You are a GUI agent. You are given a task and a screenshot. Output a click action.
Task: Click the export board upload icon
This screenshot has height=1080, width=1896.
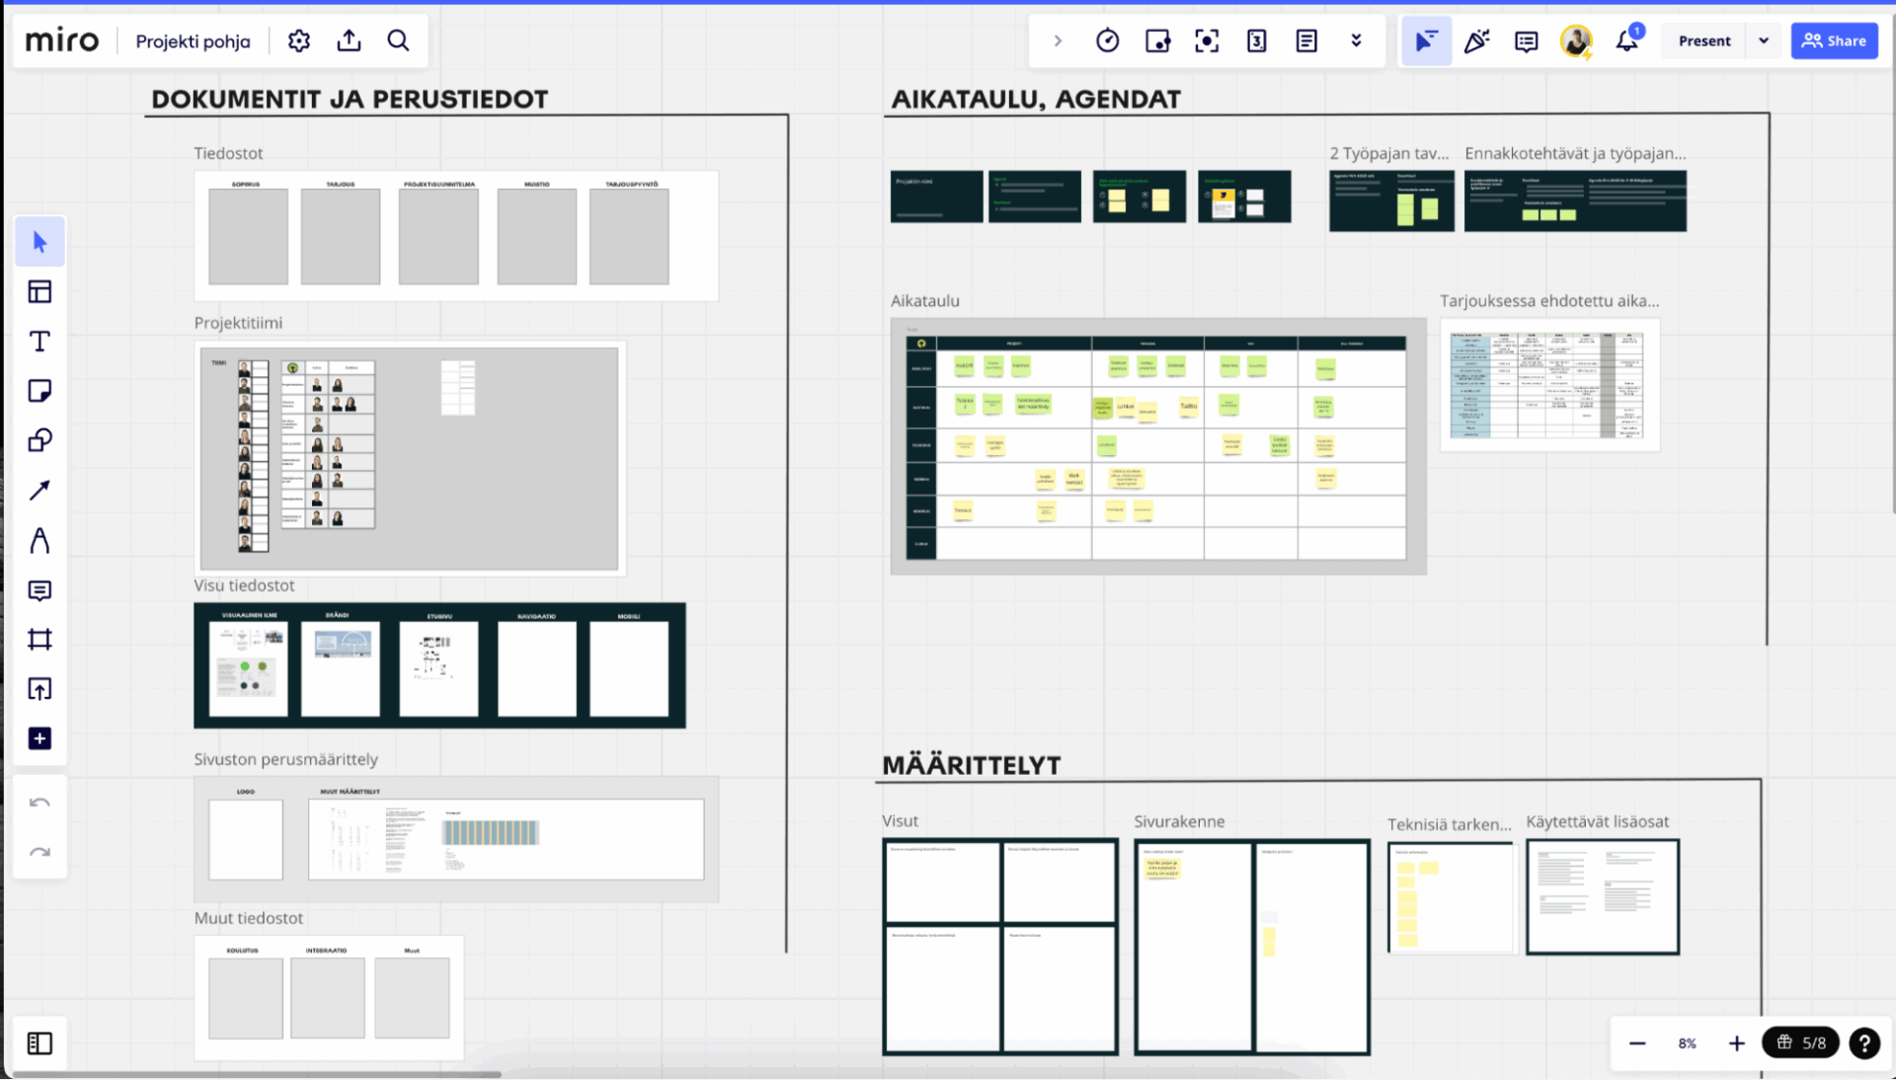(x=349, y=40)
